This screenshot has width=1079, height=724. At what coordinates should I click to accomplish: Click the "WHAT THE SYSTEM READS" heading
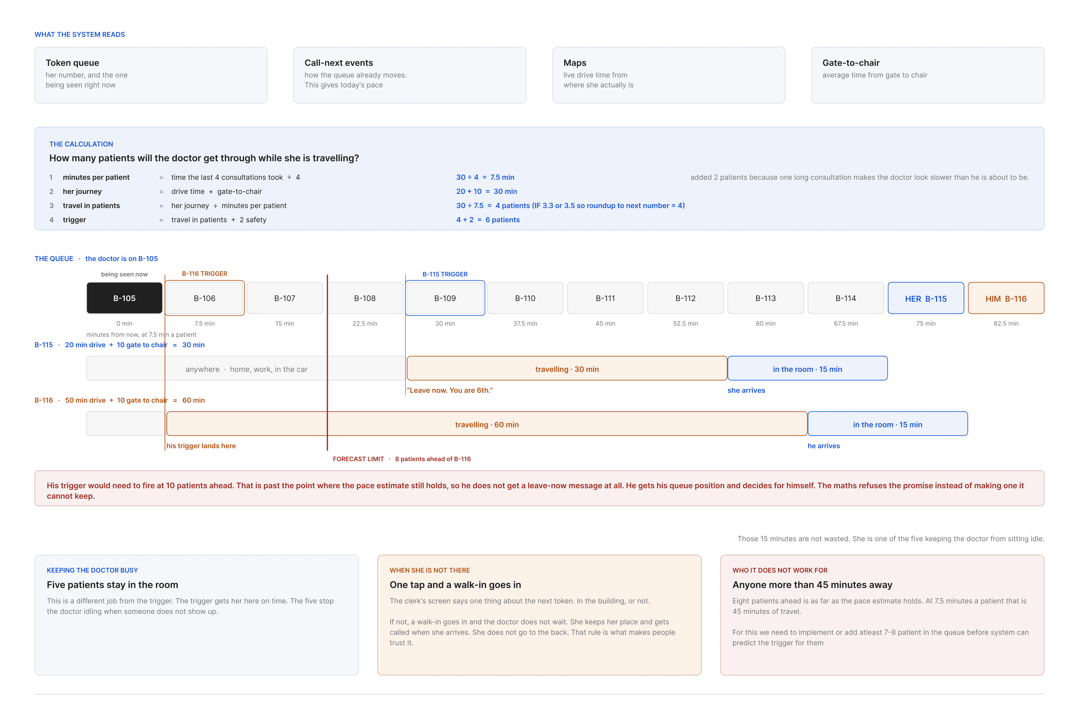click(x=80, y=35)
